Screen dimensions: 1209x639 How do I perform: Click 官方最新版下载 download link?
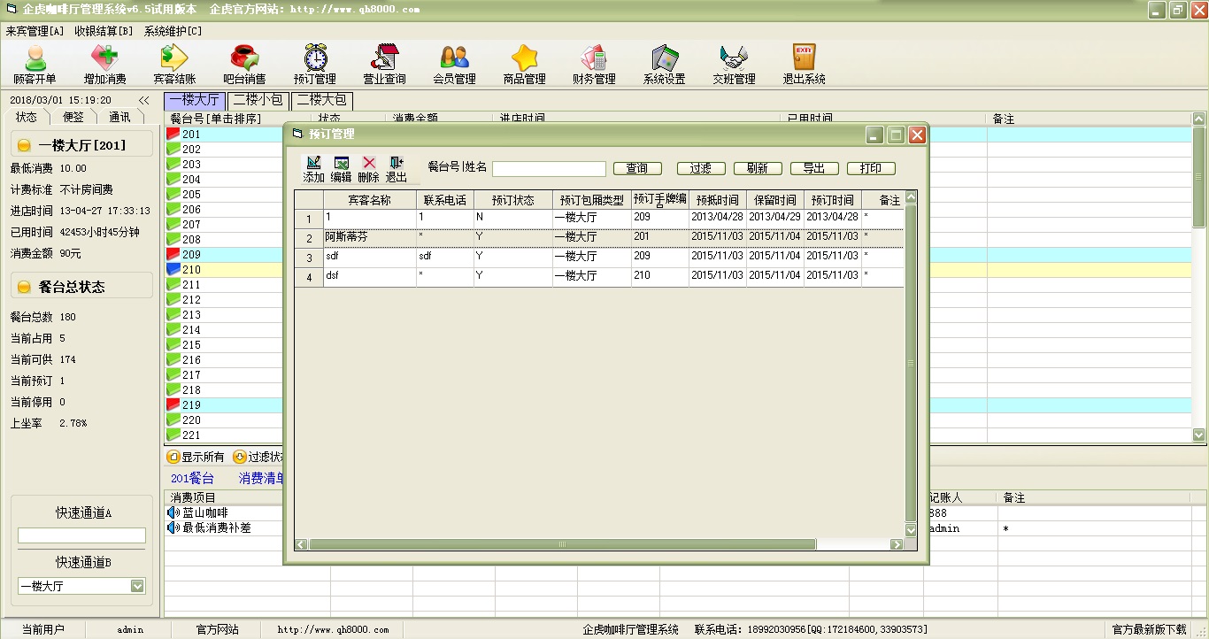(1150, 629)
